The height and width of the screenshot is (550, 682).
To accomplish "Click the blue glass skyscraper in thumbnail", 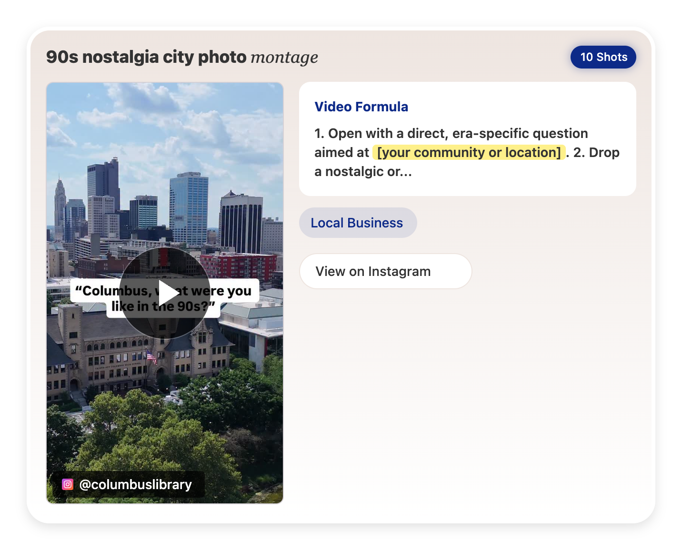I will pos(189,207).
